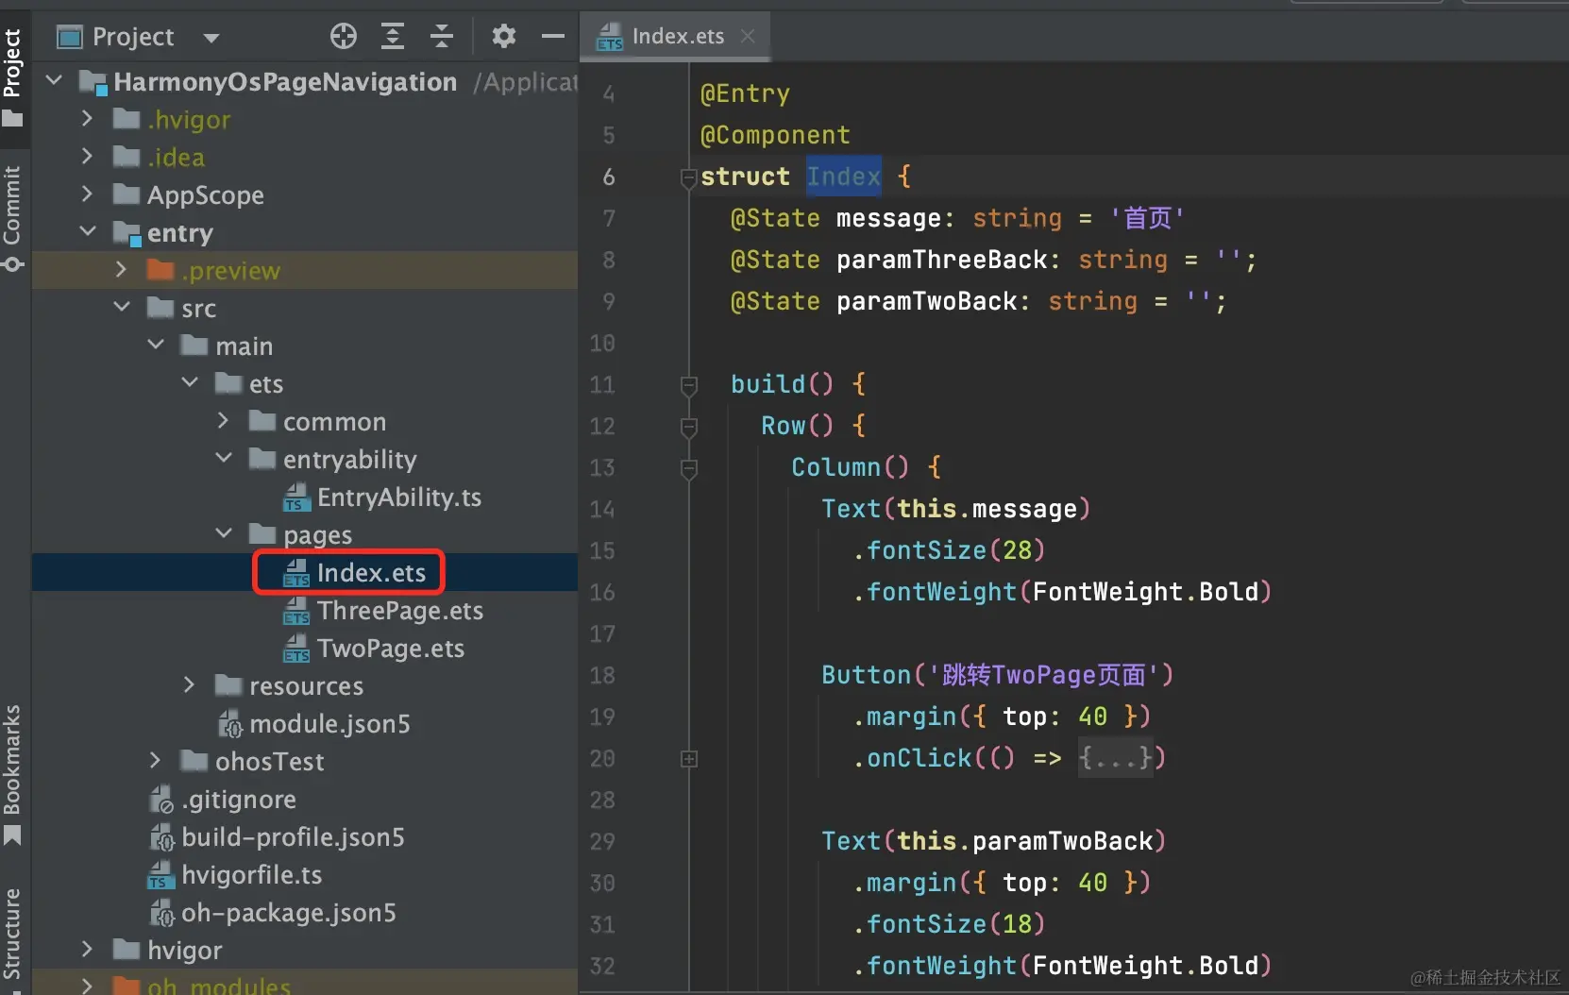Open the Structure side tool tab
The width and height of the screenshot is (1569, 995).
13,935
